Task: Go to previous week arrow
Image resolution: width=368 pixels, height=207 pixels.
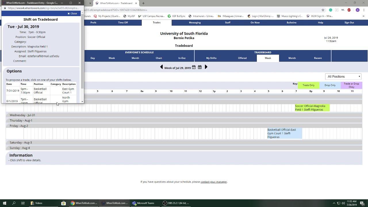Action: coord(161,67)
